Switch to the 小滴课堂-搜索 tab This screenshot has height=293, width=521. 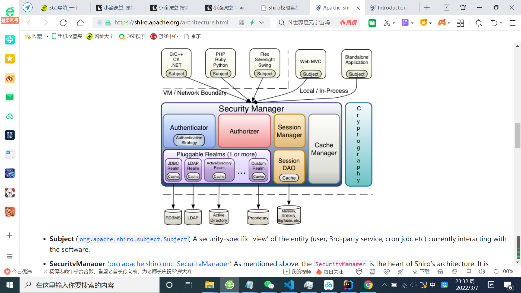coord(173,8)
